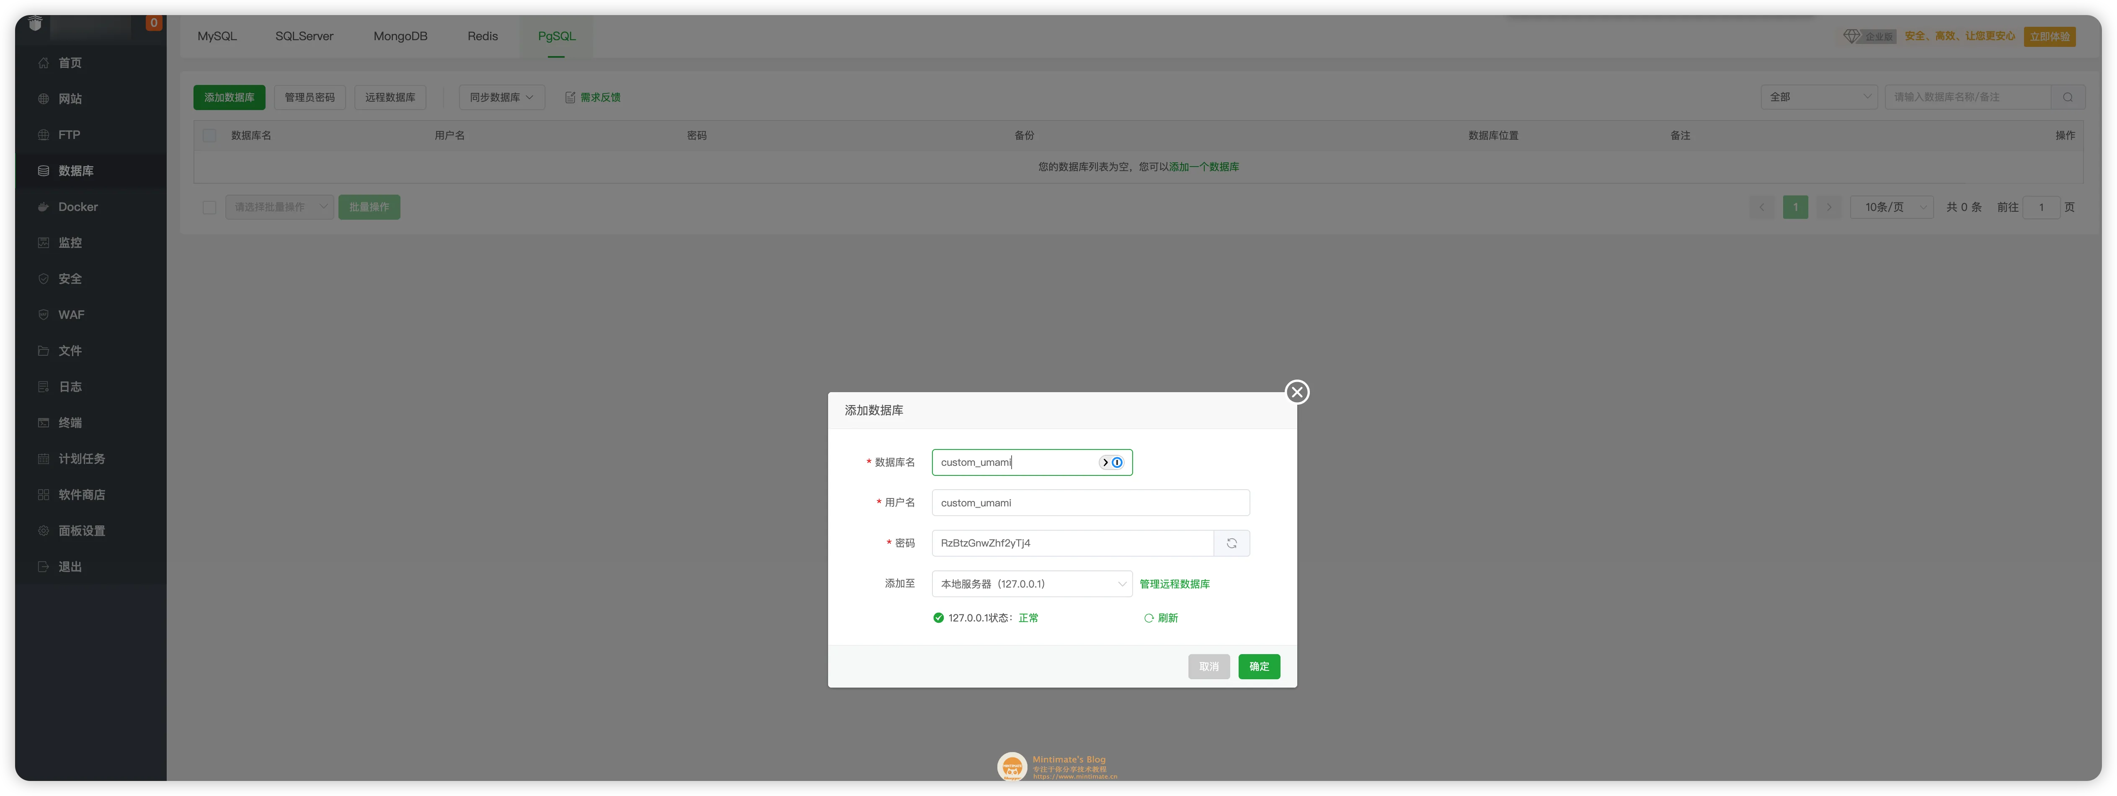Confirm the dialog with 确定 button
This screenshot has height=796, width=2117.
click(x=1259, y=666)
